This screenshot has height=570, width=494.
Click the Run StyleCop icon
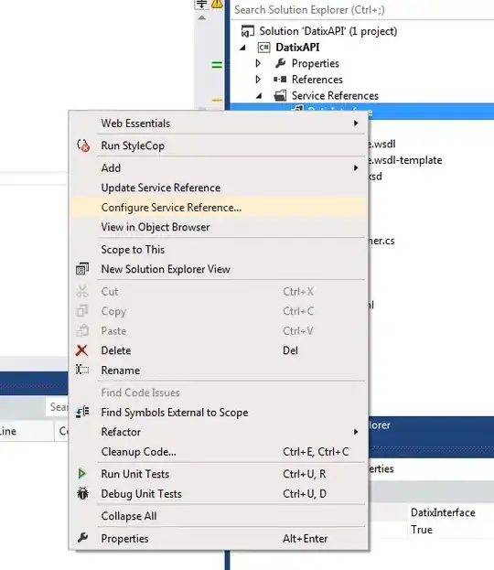(83, 145)
